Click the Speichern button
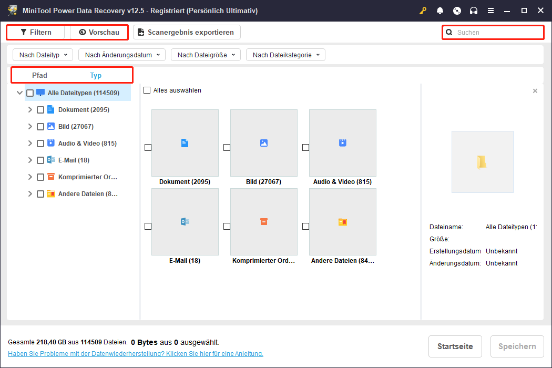Image resolution: width=552 pixels, height=368 pixels. (517, 346)
